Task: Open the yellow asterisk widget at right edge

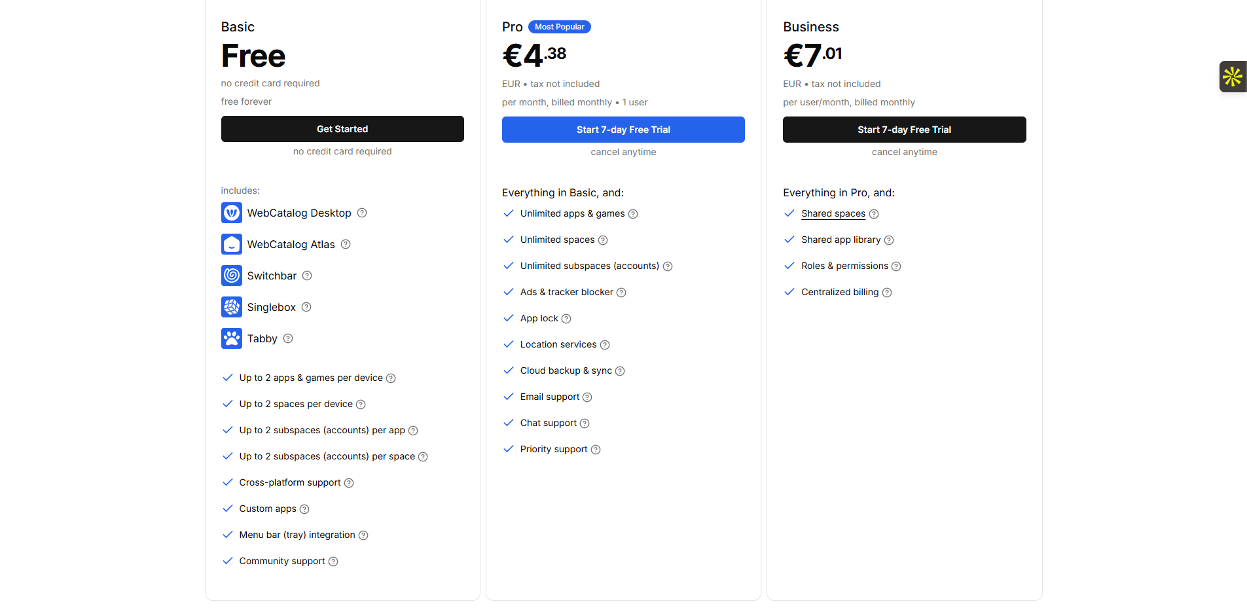Action: click(x=1233, y=77)
